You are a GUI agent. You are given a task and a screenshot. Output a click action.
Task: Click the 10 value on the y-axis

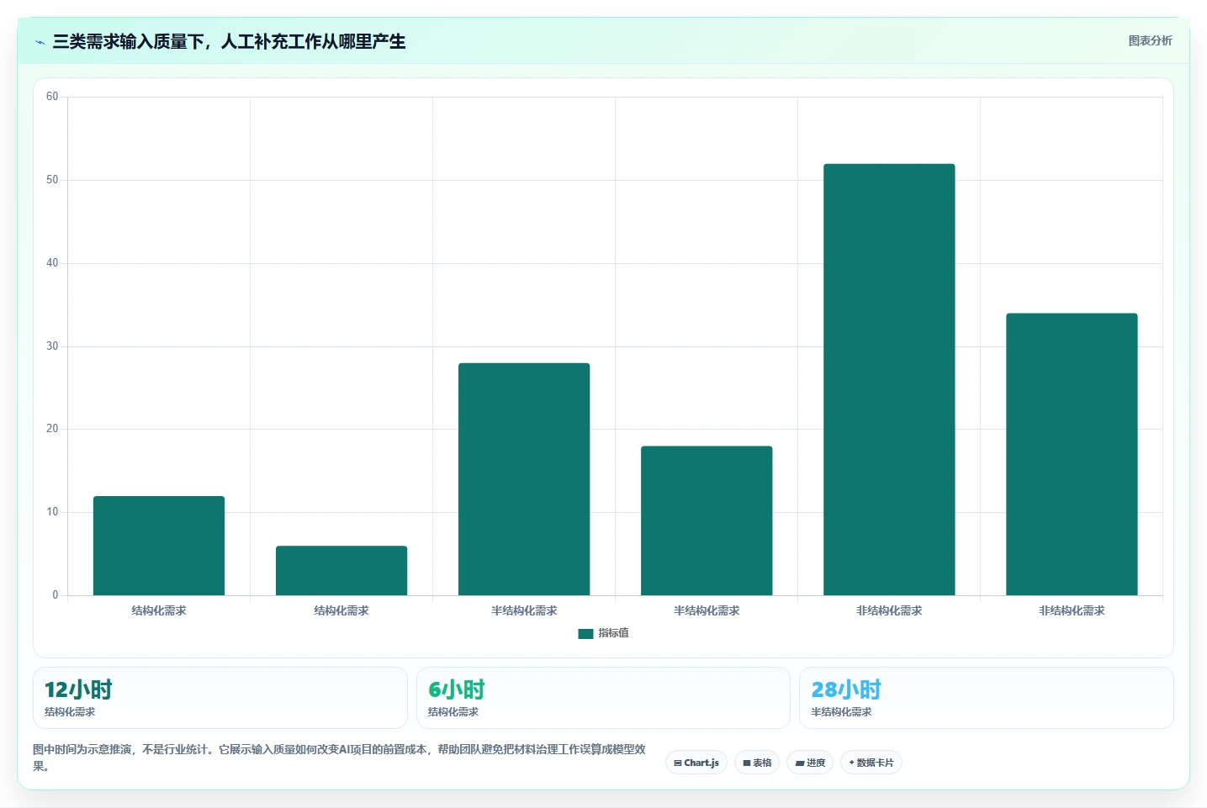click(x=52, y=512)
